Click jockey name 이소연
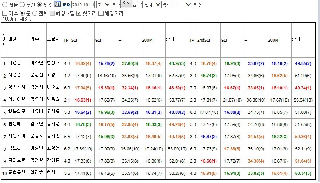The width and height of the screenshot is (320, 183). coord(37,63)
